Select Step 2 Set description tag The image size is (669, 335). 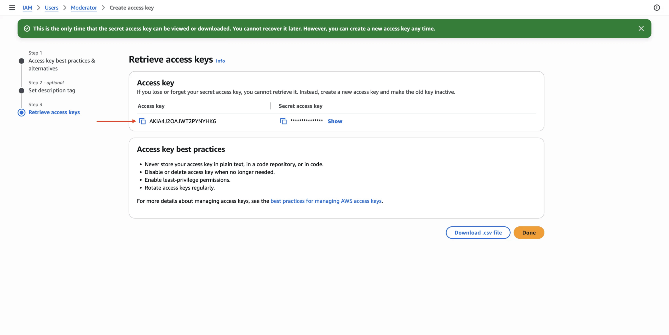click(52, 90)
